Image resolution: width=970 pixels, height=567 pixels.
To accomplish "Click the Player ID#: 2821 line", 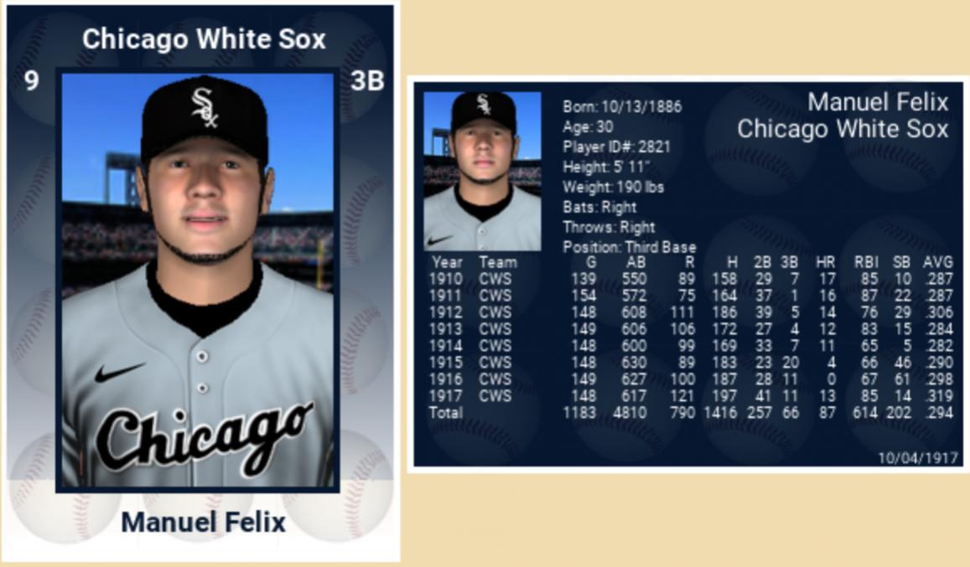I will 616,147.
